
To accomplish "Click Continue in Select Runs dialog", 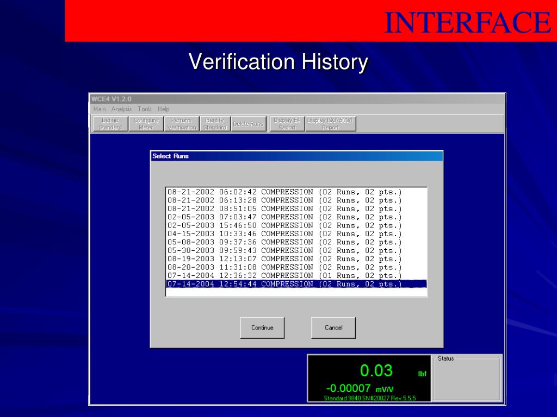I will (262, 327).
